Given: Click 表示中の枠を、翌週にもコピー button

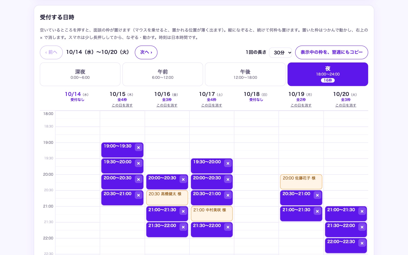Looking at the screenshot, I should click(331, 52).
